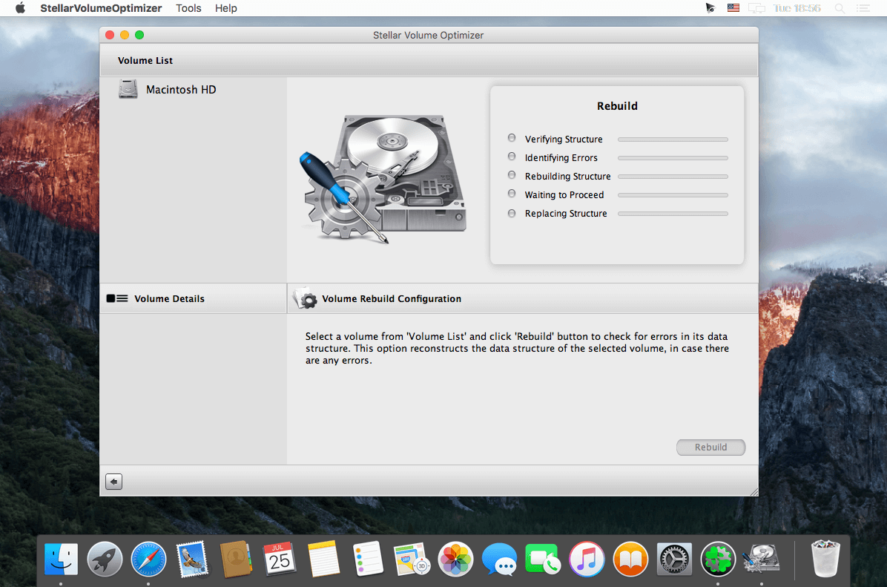This screenshot has height=587, width=887.
Task: Open iBooks app in Dock
Action: [x=630, y=560]
